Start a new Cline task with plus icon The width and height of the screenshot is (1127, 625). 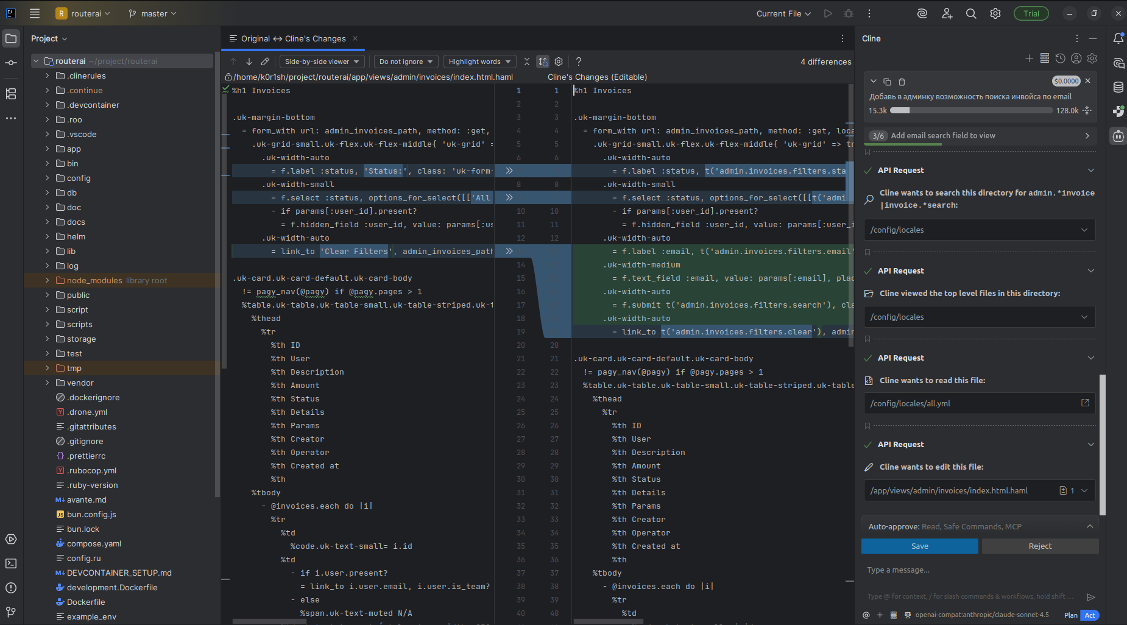coord(1030,58)
